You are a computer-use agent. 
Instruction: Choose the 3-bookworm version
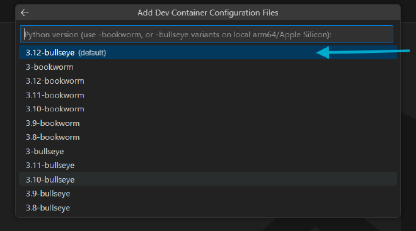click(208, 67)
